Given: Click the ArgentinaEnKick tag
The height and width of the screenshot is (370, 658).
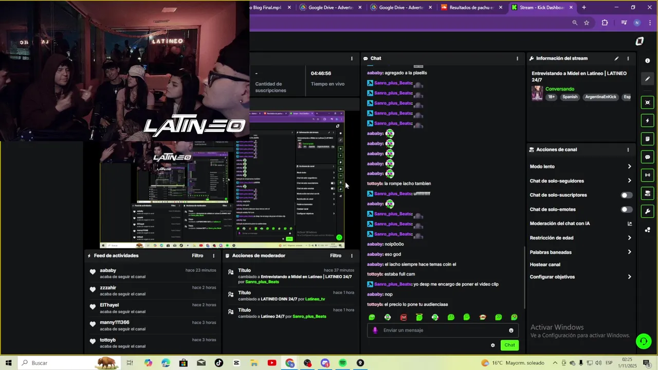Looking at the screenshot, I should [600, 97].
